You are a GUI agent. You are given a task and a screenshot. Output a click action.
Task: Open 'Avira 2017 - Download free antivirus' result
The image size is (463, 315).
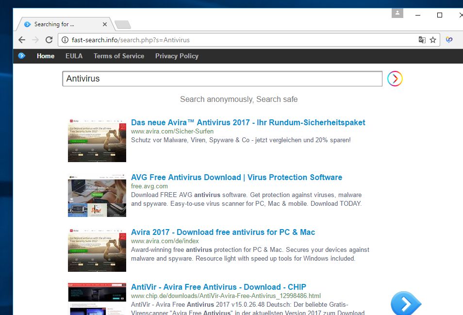[223, 232]
